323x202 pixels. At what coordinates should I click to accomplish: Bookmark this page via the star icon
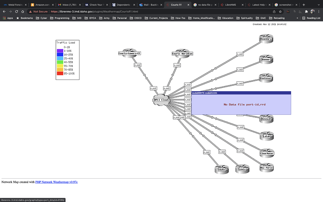[280, 11]
